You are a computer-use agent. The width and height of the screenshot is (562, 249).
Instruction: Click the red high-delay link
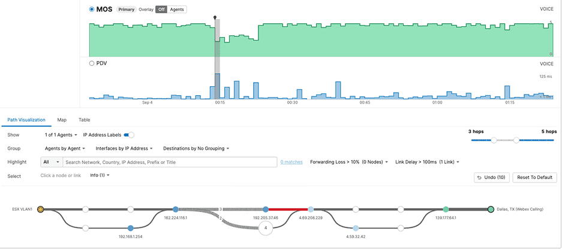pyautogui.click(x=288, y=209)
